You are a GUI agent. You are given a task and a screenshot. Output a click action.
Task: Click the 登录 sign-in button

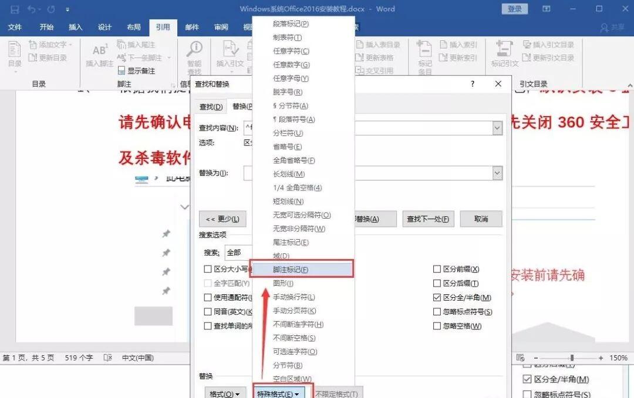[515, 9]
